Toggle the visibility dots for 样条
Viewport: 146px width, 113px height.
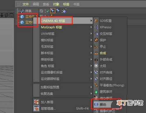(x=45, y=11)
